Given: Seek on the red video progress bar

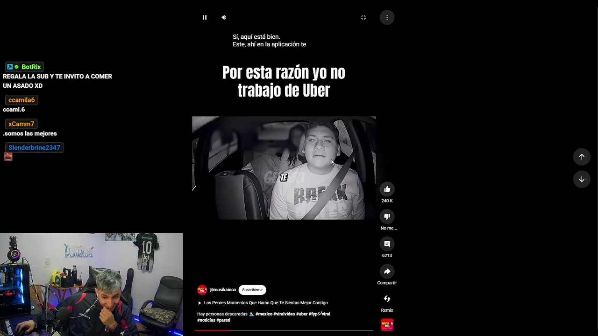Looking at the screenshot, I should coord(284,330).
